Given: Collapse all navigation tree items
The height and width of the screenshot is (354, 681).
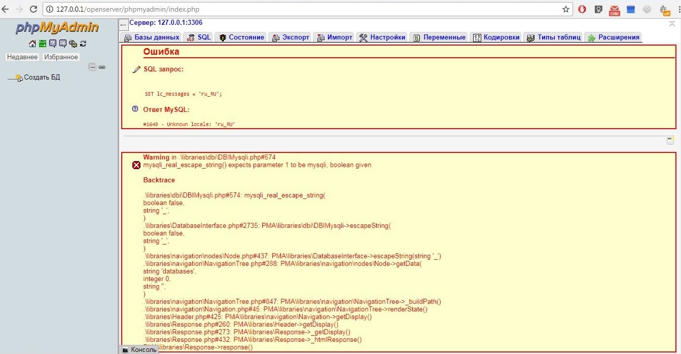Looking at the screenshot, I should [x=92, y=67].
